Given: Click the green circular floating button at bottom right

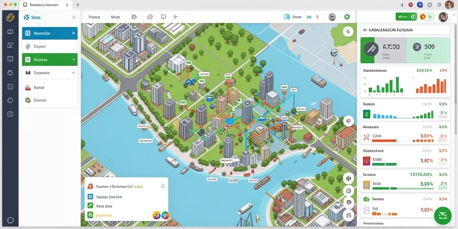Looking at the screenshot, I should [x=443, y=216].
